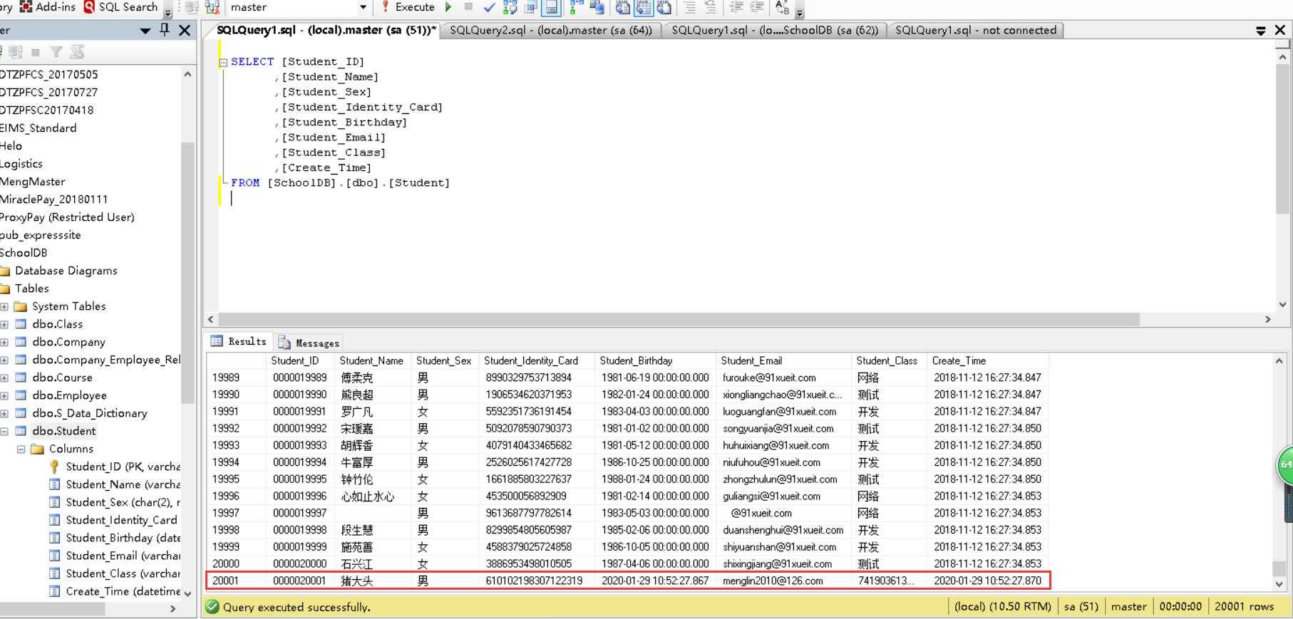Uncomment the selected lines

(710, 7)
